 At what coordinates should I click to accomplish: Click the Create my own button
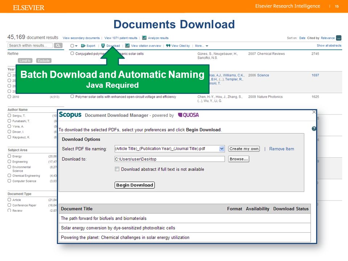[244, 149]
